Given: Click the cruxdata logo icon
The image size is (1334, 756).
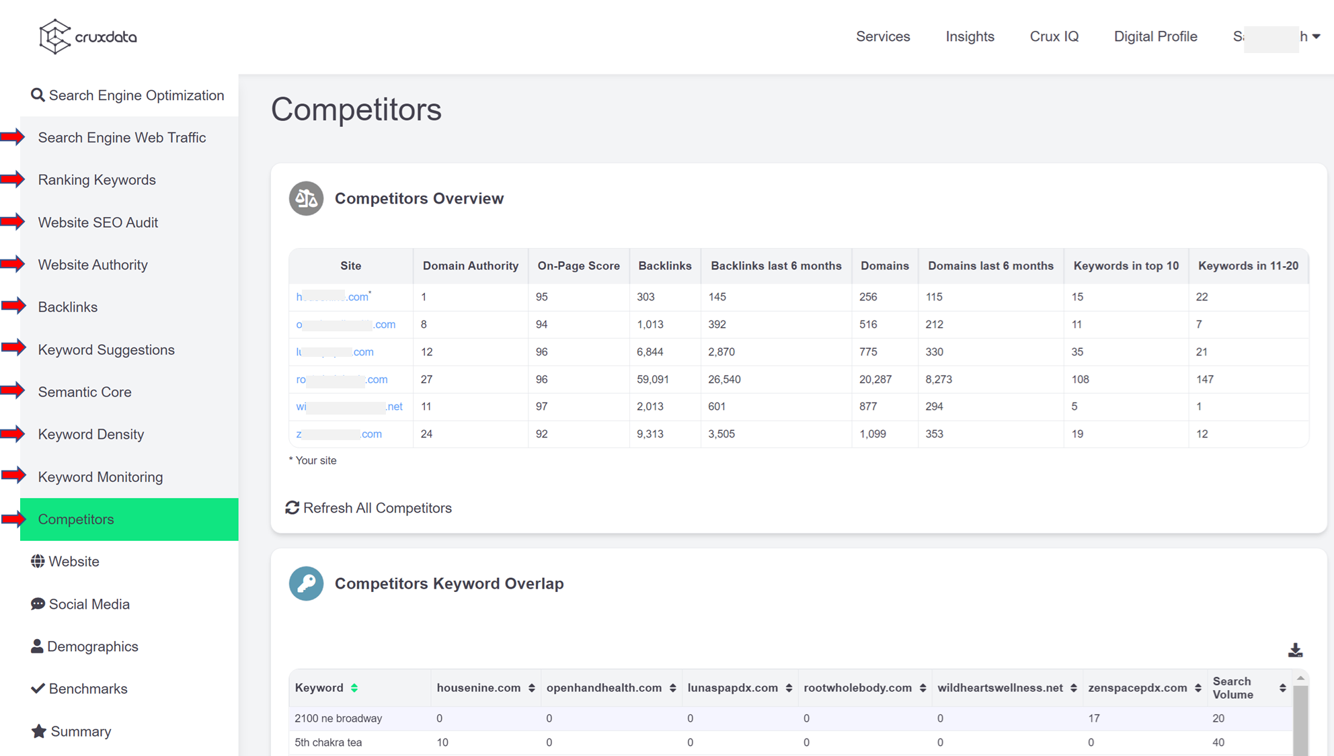Looking at the screenshot, I should (54, 36).
